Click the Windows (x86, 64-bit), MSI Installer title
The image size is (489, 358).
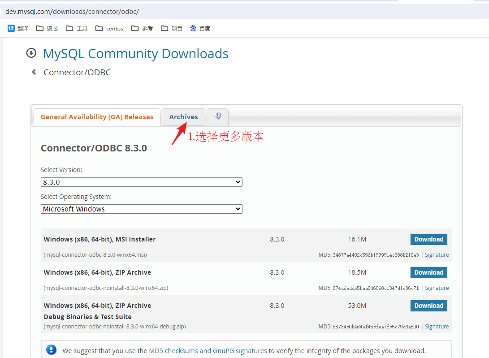100,239
